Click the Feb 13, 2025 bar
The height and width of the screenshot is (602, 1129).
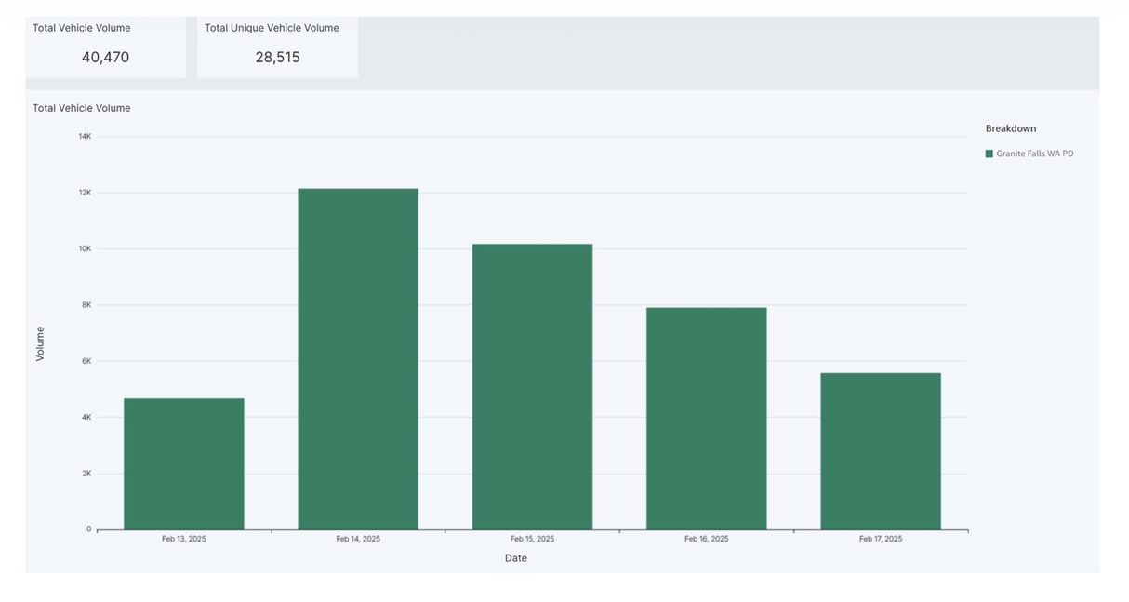point(184,464)
